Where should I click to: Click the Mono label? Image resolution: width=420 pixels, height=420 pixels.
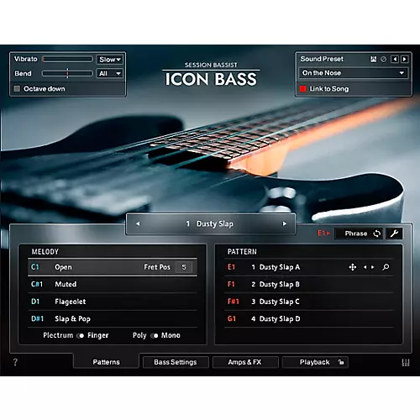coord(171,335)
